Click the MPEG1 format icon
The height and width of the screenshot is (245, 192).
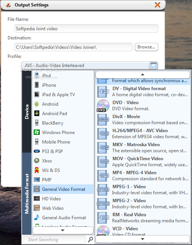(x=103, y=190)
